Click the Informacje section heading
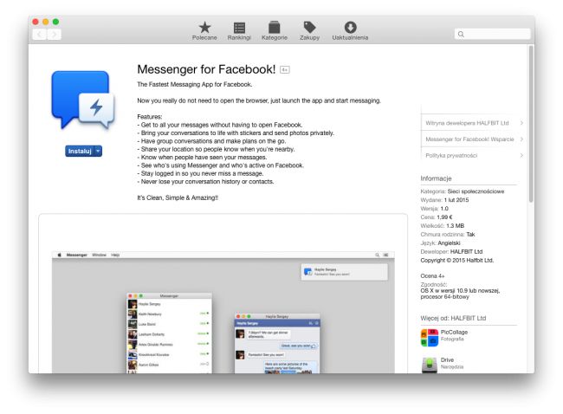This screenshot has height=414, width=563. tap(436, 178)
